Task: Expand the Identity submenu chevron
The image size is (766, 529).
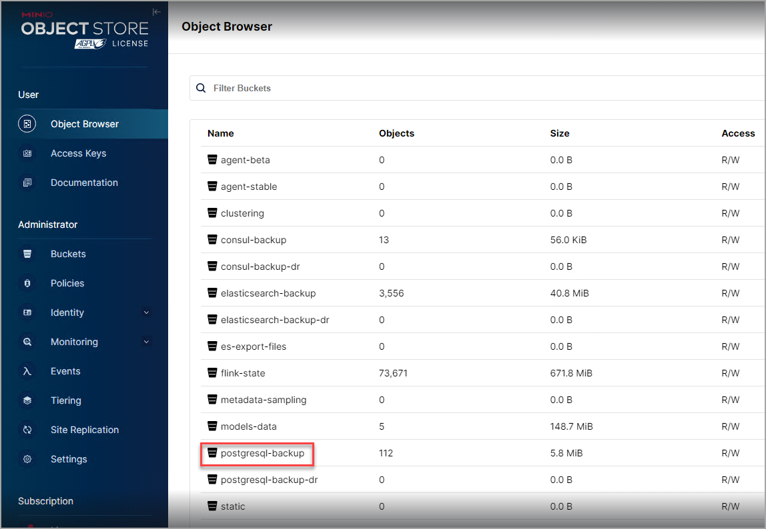Action: [146, 312]
